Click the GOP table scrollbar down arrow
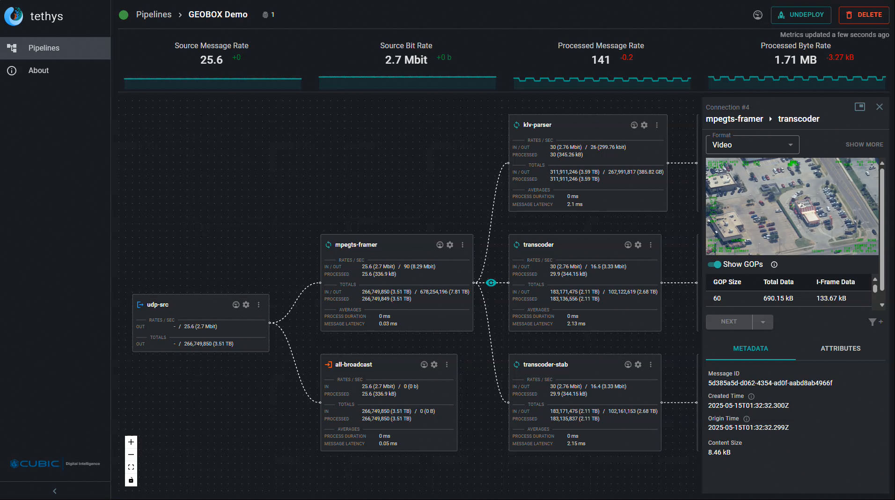The width and height of the screenshot is (895, 500). [x=882, y=305]
